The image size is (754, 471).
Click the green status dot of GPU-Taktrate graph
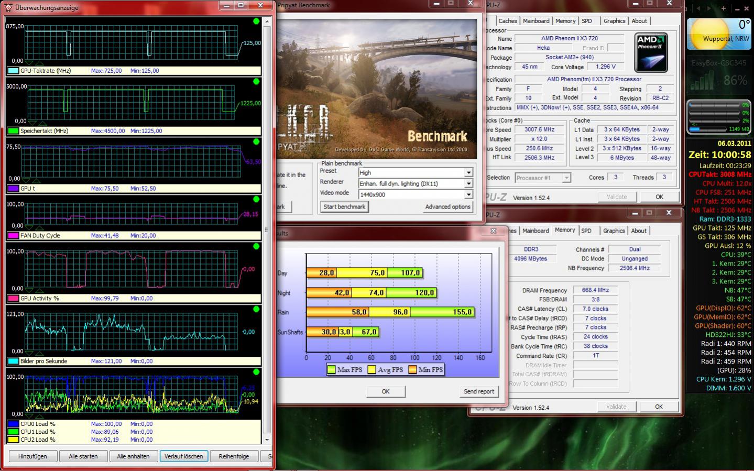coord(256,21)
